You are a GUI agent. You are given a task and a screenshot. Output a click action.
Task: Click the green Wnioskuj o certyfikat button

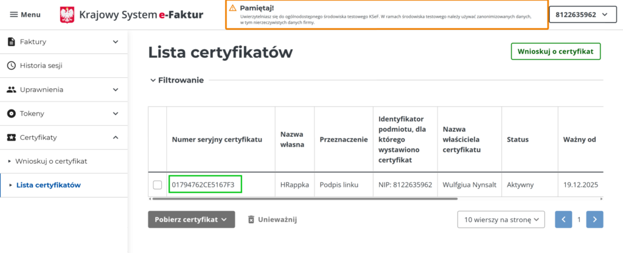(555, 52)
